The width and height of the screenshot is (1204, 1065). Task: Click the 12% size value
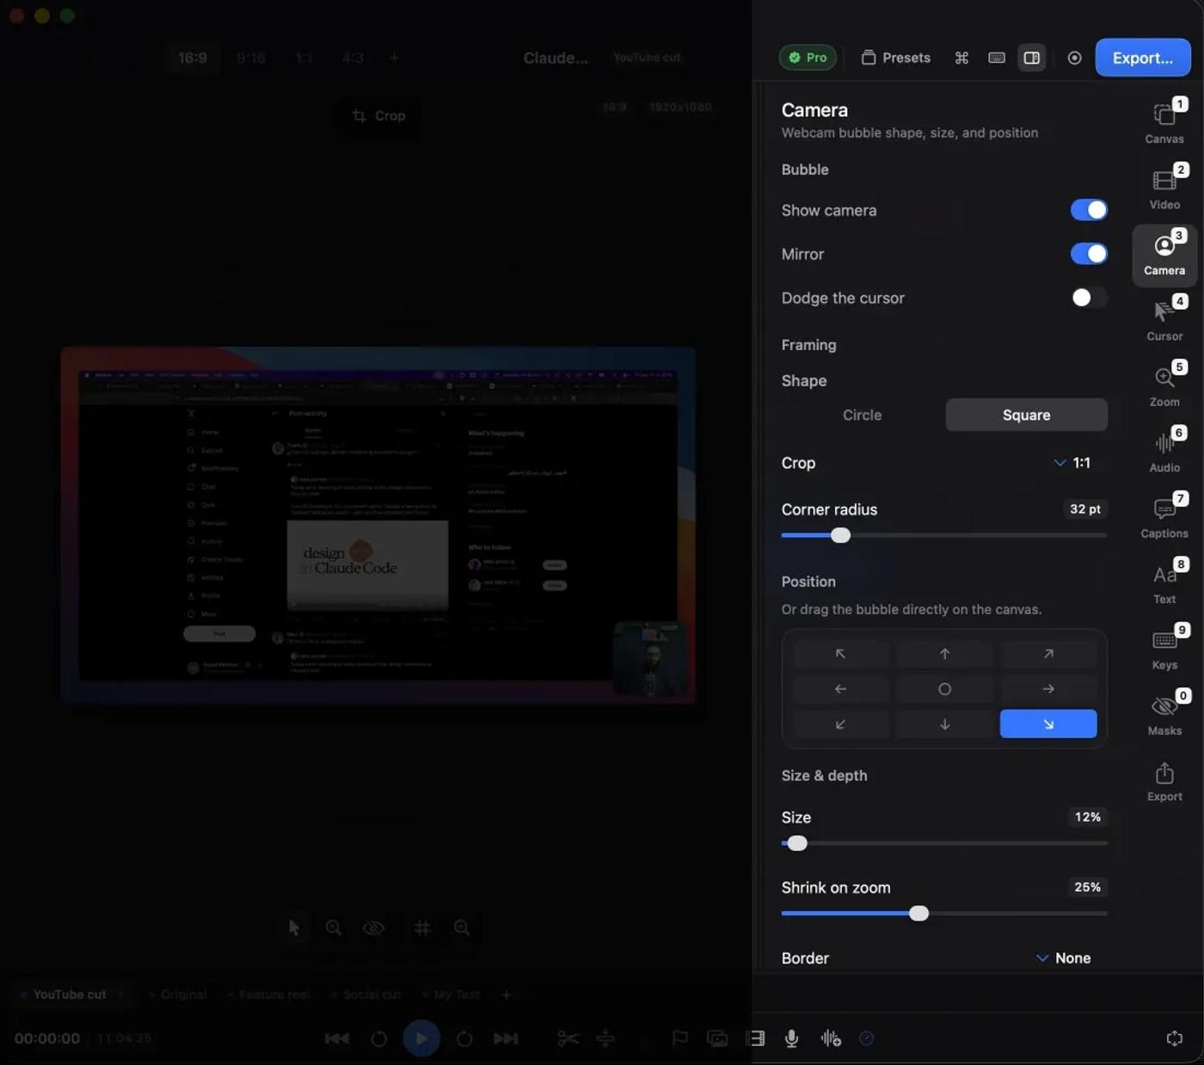pos(1088,817)
